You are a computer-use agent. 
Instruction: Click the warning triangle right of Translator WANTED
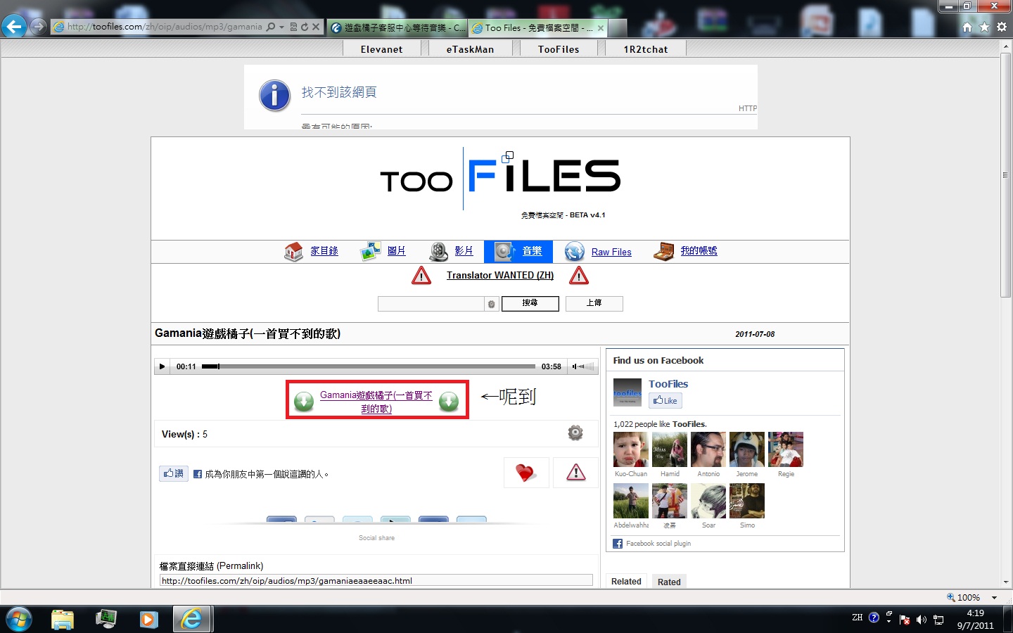579,275
